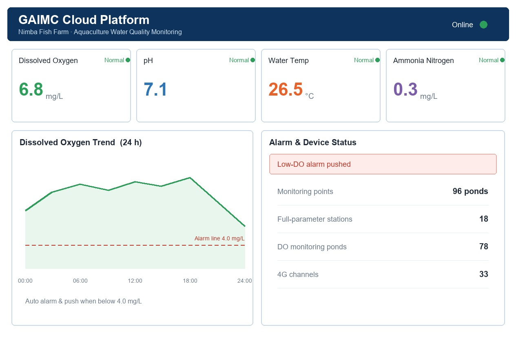Click the Normal label in Dissolved Oxygen card

pyautogui.click(x=114, y=60)
